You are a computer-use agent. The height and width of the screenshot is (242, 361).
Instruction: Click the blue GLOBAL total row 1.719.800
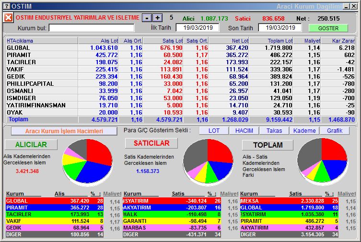click(290, 207)
